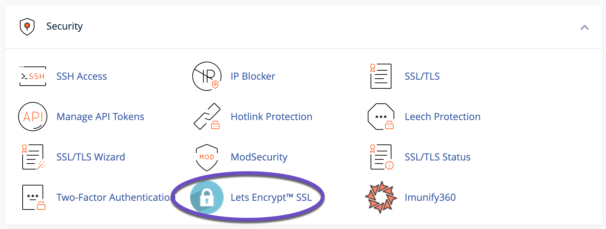Click the SSL/TLS Status info icon
The height and width of the screenshot is (229, 606).
coord(381,157)
